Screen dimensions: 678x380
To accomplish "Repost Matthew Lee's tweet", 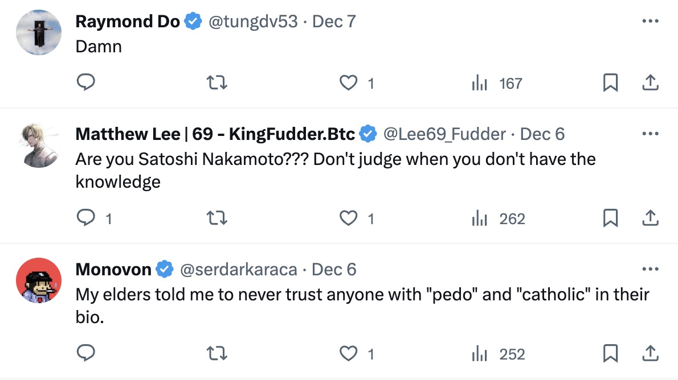I will pos(217,219).
